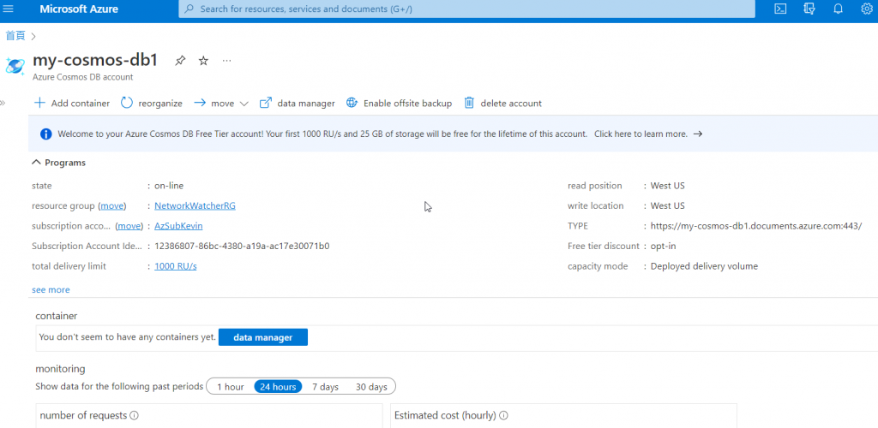Click the my-cosmos-db1 page title
Viewport: 878px width, 428px height.
coord(95,60)
